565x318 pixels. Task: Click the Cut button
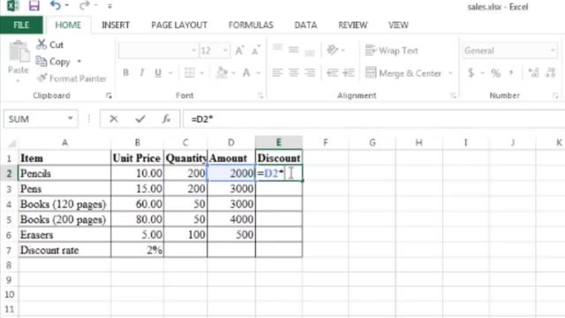point(50,45)
